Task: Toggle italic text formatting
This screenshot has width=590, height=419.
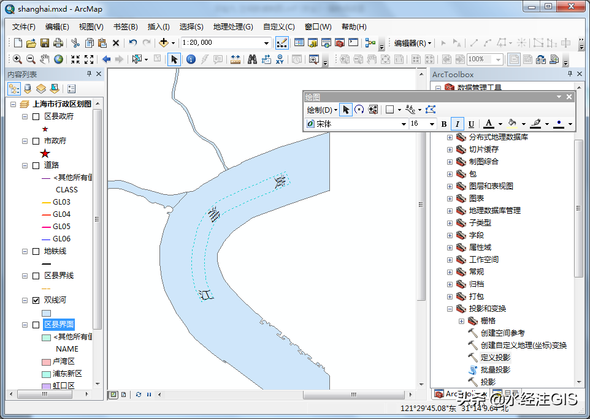Action: [x=457, y=124]
